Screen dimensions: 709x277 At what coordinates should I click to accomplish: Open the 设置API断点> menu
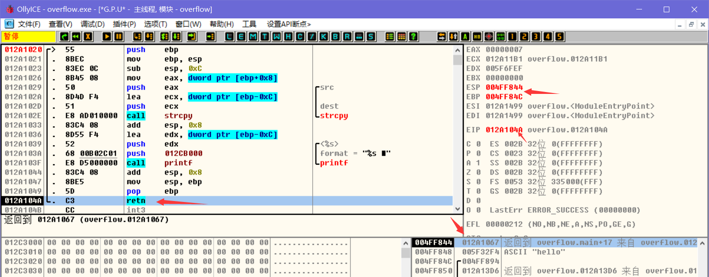click(x=289, y=24)
